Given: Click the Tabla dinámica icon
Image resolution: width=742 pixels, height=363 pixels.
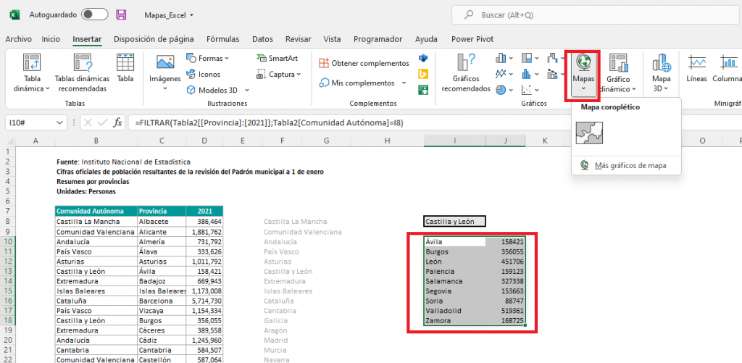Looking at the screenshot, I should tap(32, 64).
